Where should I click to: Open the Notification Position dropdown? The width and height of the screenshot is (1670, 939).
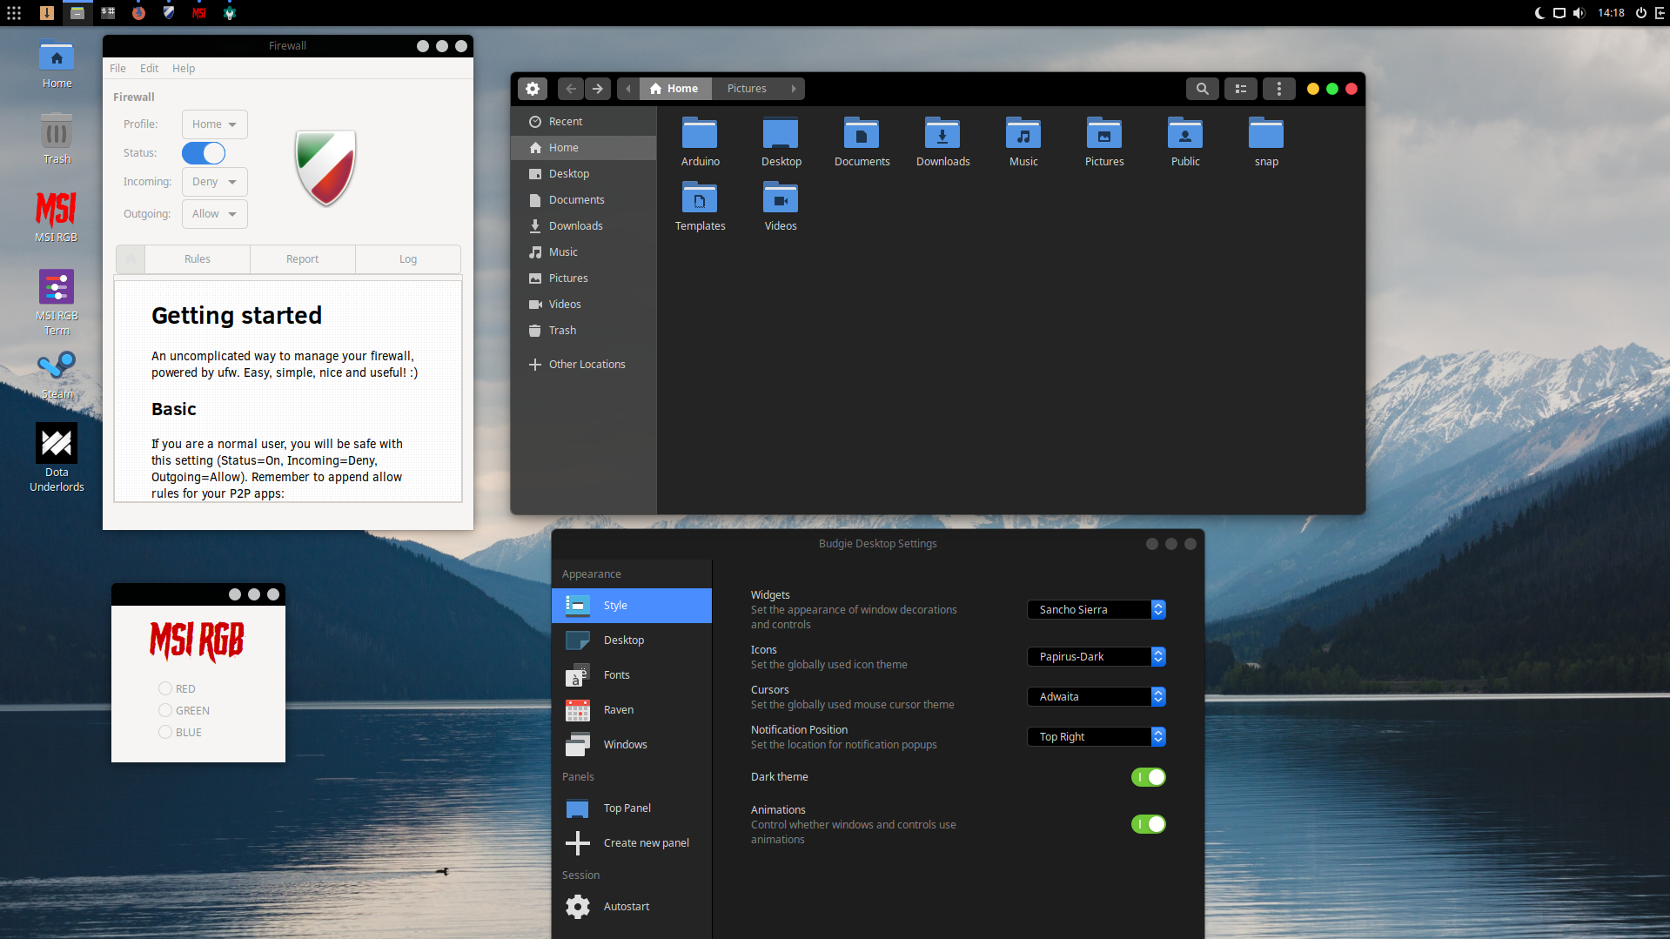(x=1096, y=737)
